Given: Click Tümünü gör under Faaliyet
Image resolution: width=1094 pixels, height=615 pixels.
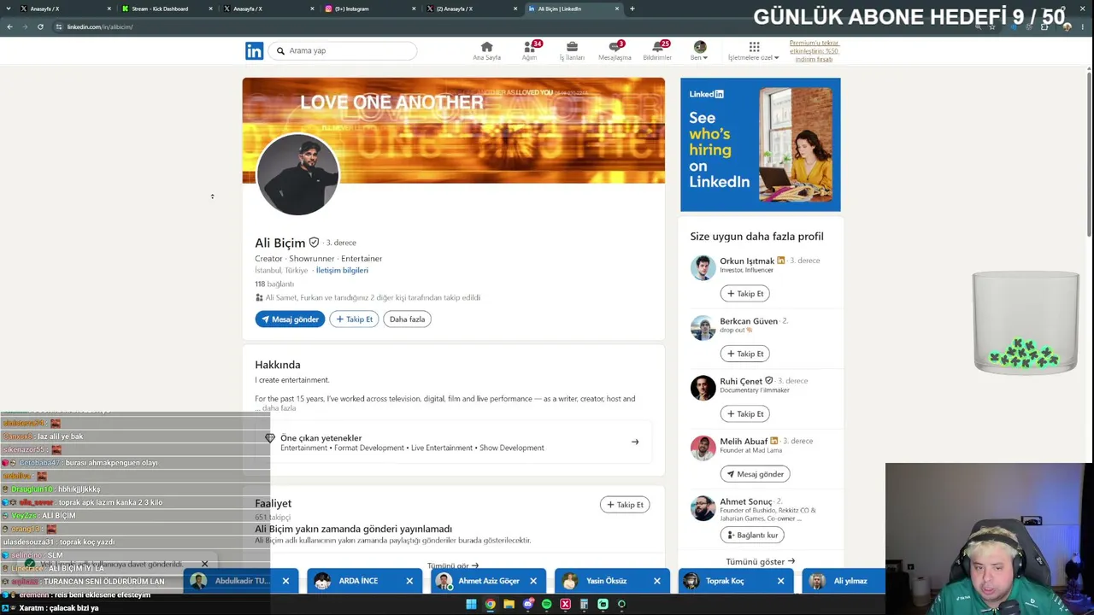Looking at the screenshot, I should [453, 565].
